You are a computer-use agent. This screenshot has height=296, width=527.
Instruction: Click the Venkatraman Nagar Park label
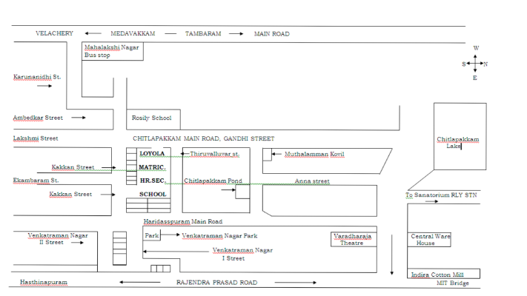(219, 236)
